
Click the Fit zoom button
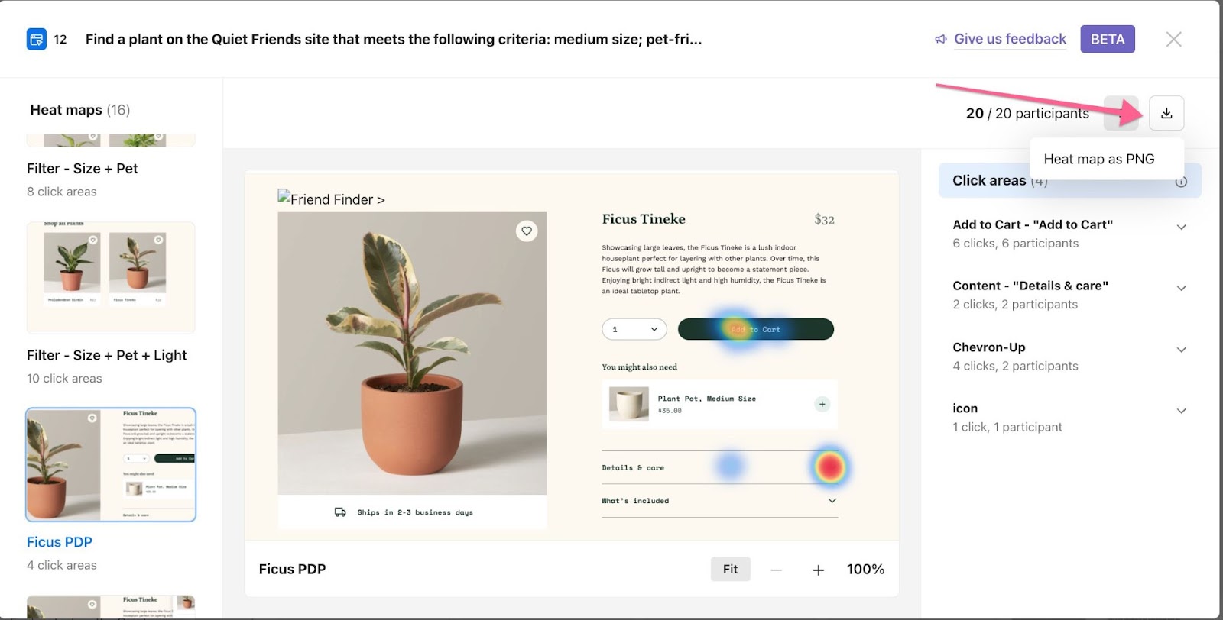(x=730, y=569)
